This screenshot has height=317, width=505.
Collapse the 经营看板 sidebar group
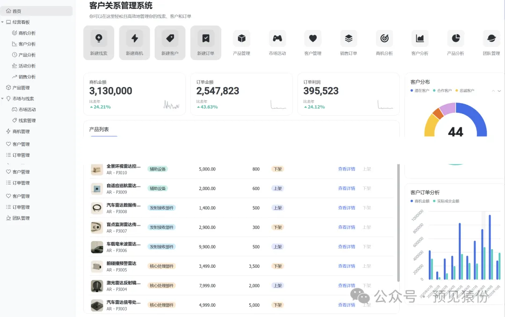[3, 22]
